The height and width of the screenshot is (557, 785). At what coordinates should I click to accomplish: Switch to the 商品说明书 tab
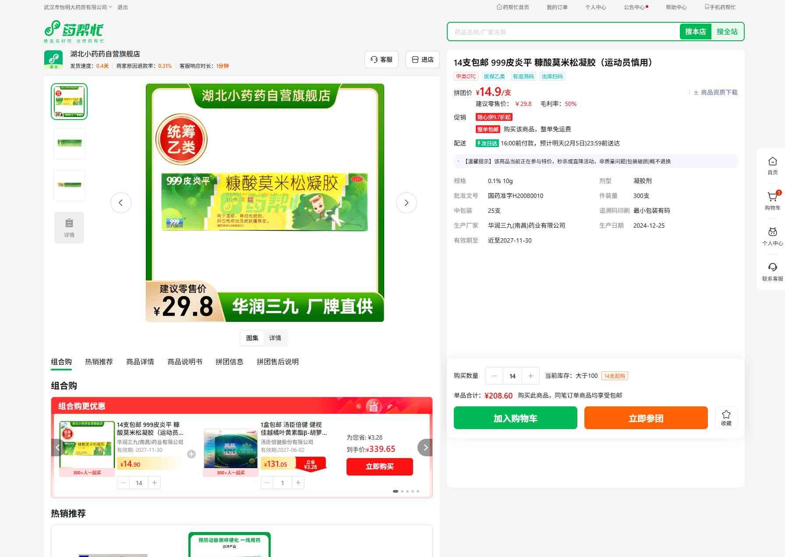tap(184, 362)
